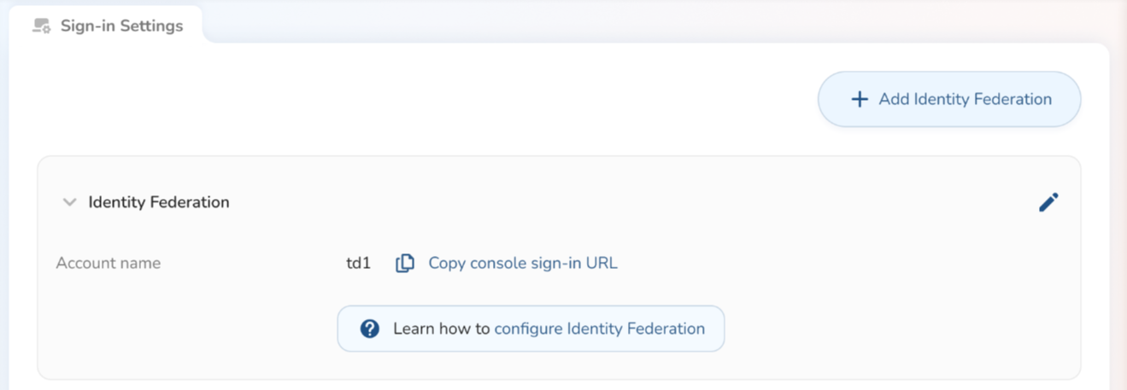The width and height of the screenshot is (1127, 390).
Task: Click the question mark help icon
Action: pyautogui.click(x=370, y=329)
